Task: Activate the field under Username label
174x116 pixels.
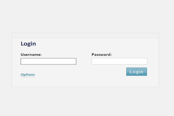Action: pos(48,61)
